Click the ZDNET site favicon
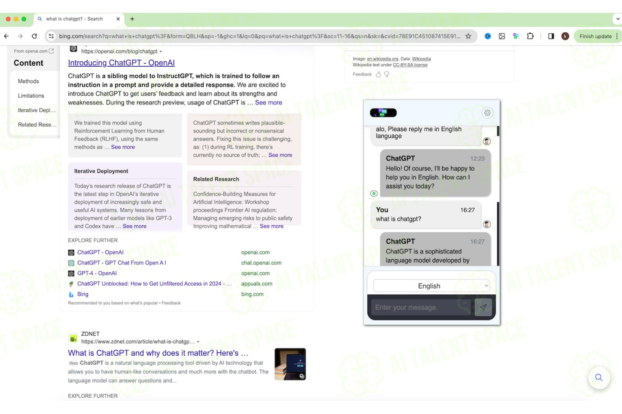Screen dimensions: 622x414 [x=73, y=338]
